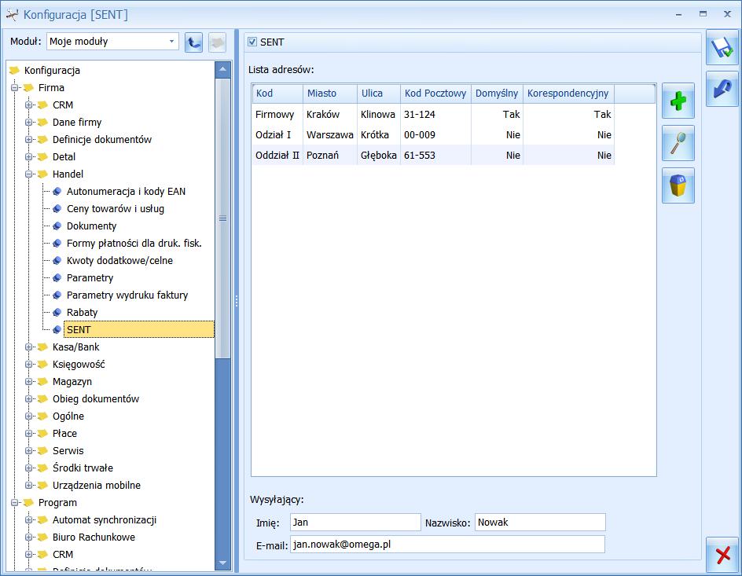This screenshot has height=576, width=742.
Task: Sort by Kod column header
Action: click(277, 94)
